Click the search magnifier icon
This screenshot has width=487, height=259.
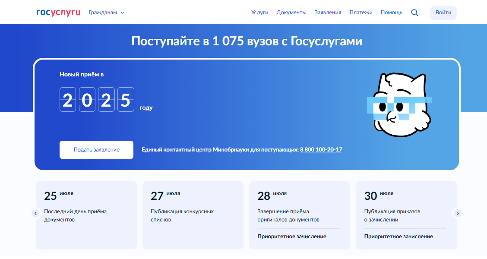point(414,13)
